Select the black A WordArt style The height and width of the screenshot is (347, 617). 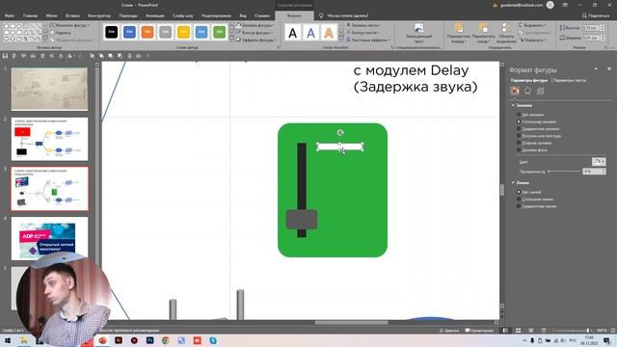point(293,33)
